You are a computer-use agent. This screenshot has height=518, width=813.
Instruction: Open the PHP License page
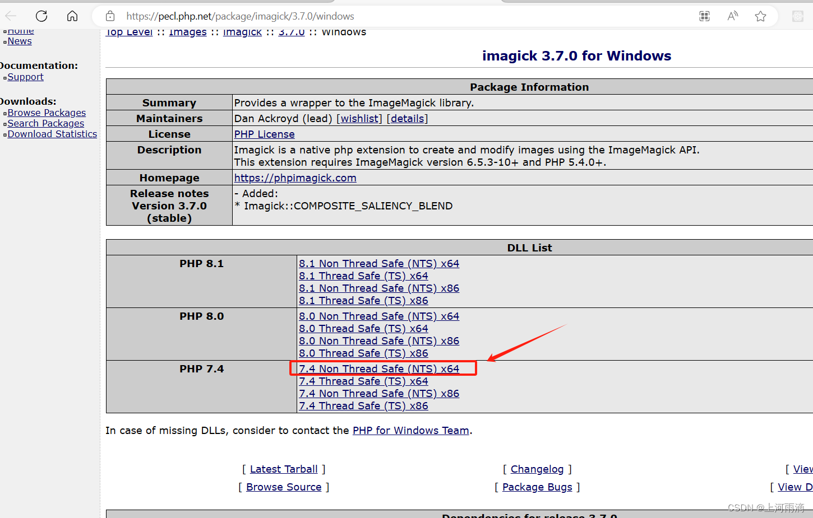264,134
